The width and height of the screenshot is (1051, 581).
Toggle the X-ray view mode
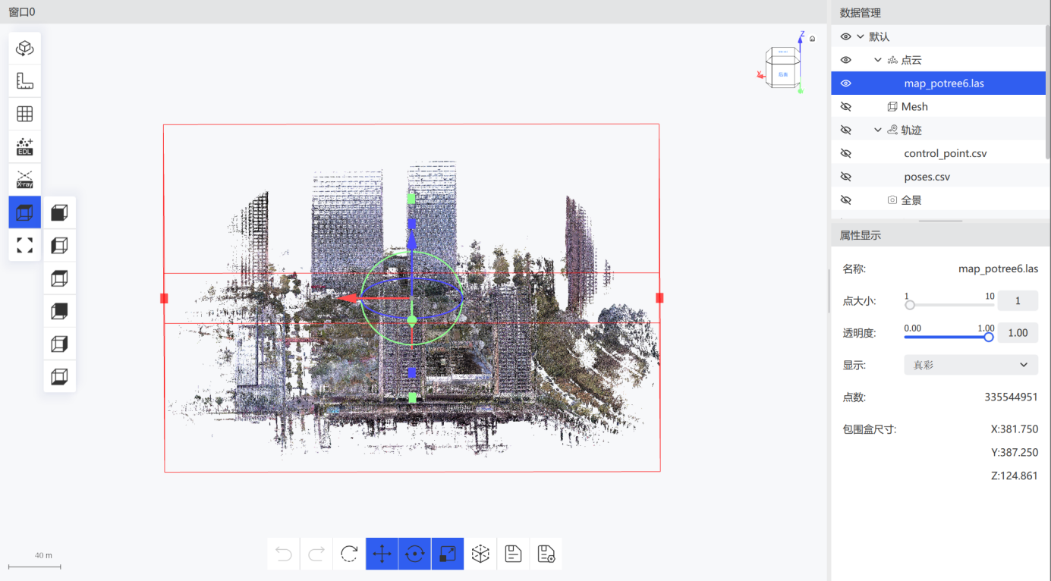[25, 179]
